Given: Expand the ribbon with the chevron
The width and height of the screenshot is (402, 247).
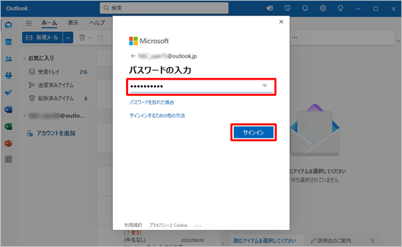Looking at the screenshot, I should [398, 41].
